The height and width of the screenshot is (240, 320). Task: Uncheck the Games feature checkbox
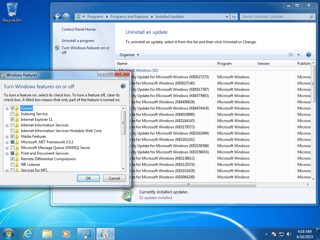click(x=12, y=108)
